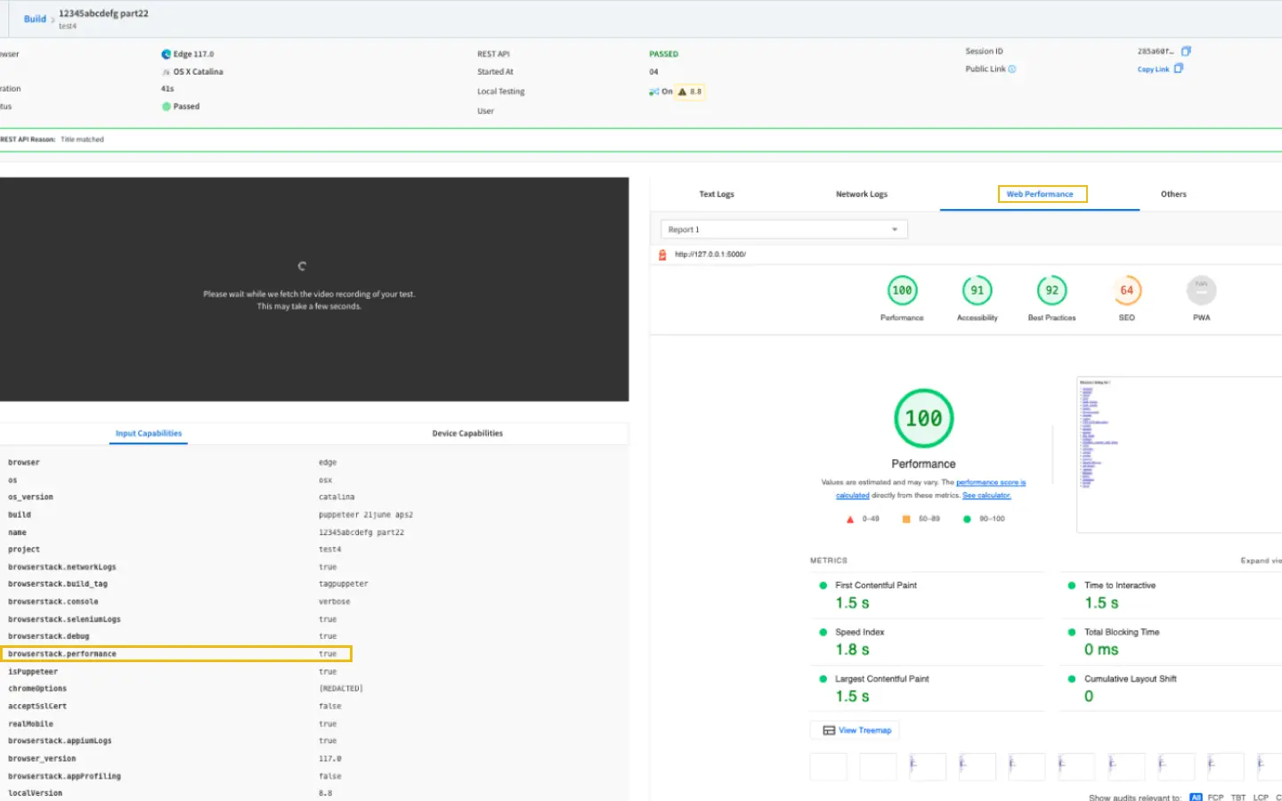Click the copy icon beside Copy Link
The image size is (1282, 801).
click(x=1179, y=69)
